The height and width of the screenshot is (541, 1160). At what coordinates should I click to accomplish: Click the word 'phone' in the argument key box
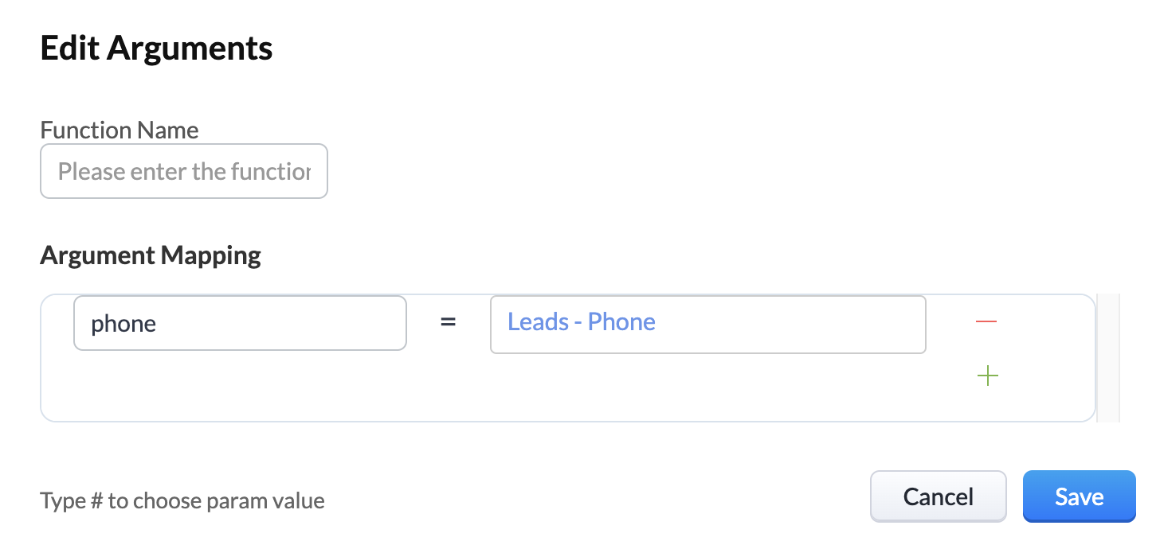click(123, 324)
